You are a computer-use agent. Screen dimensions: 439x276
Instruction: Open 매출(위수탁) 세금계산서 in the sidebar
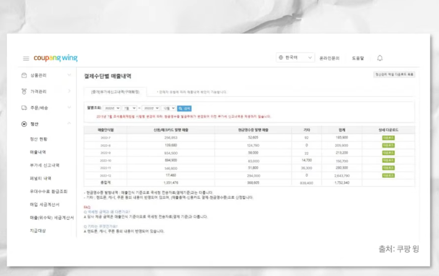pyautogui.click(x=52, y=218)
